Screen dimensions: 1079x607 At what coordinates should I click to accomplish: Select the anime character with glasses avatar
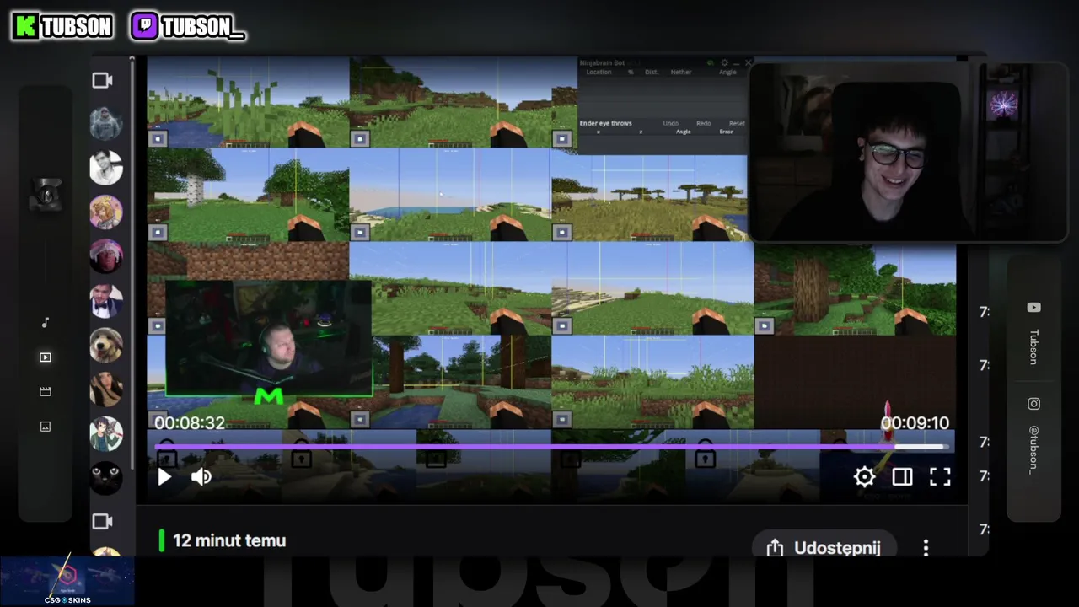pos(106,433)
